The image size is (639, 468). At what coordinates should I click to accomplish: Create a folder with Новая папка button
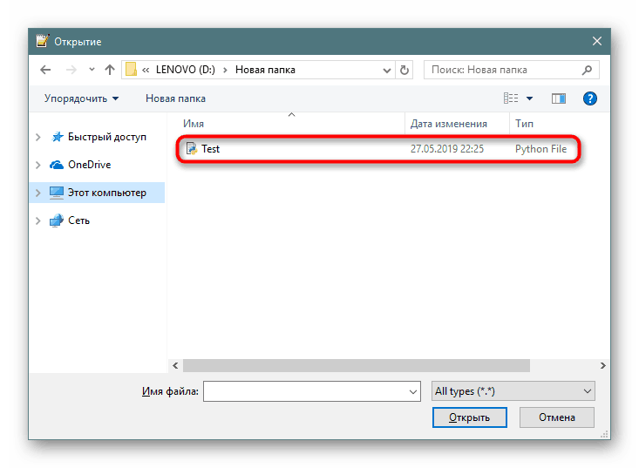175,98
